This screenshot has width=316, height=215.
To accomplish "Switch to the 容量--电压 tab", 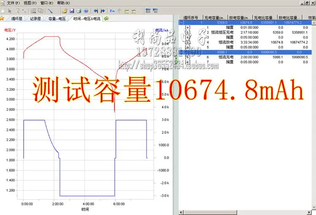I will [57, 19].
